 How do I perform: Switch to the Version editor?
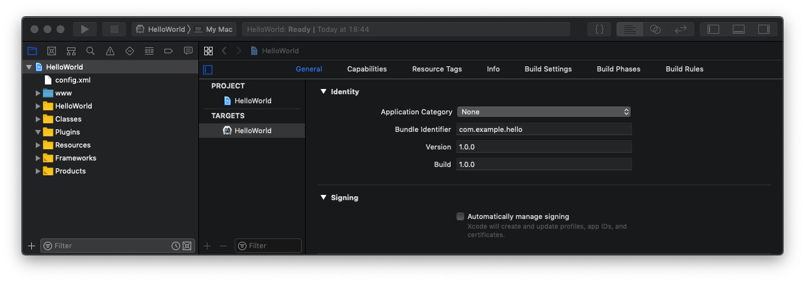[681, 29]
